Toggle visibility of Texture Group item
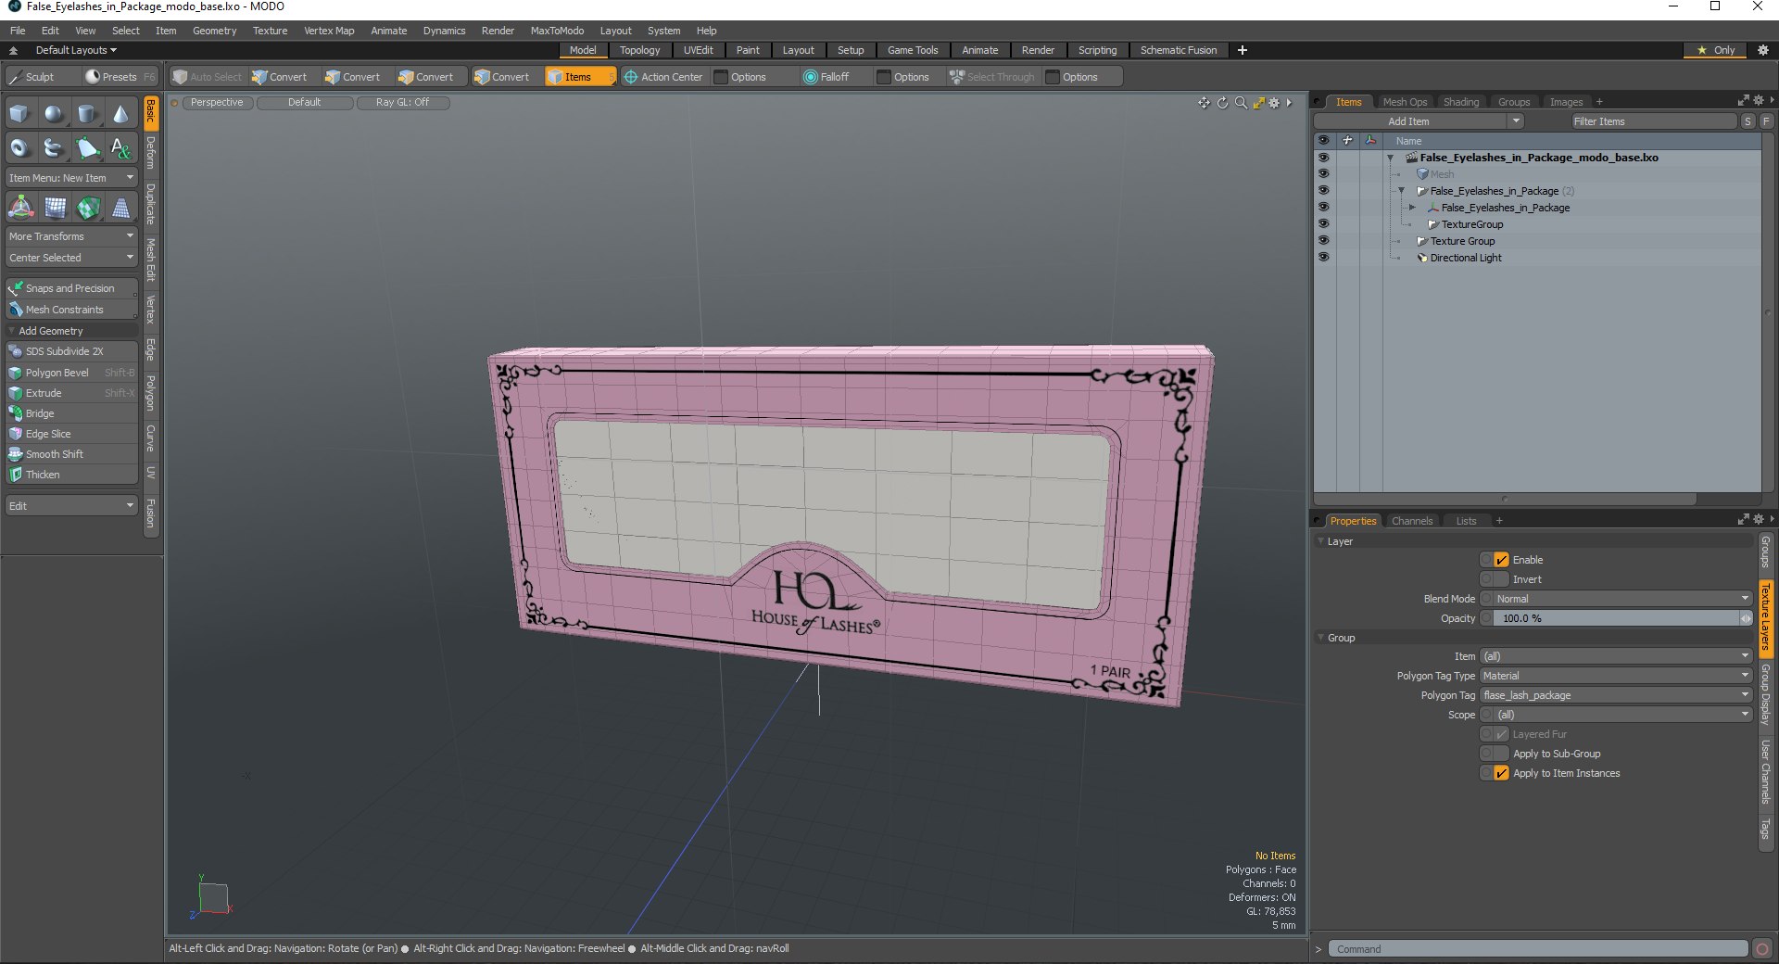Screen dimensions: 1779x964 (x=1323, y=240)
